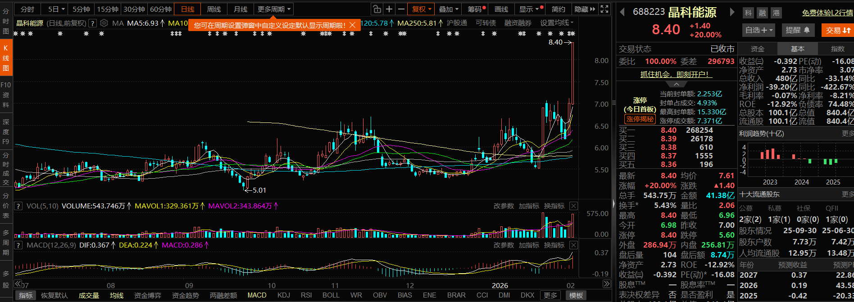Viewport: 854px width, 302px height.
Task: Toggle the KDJ indicator
Action: [x=284, y=295]
